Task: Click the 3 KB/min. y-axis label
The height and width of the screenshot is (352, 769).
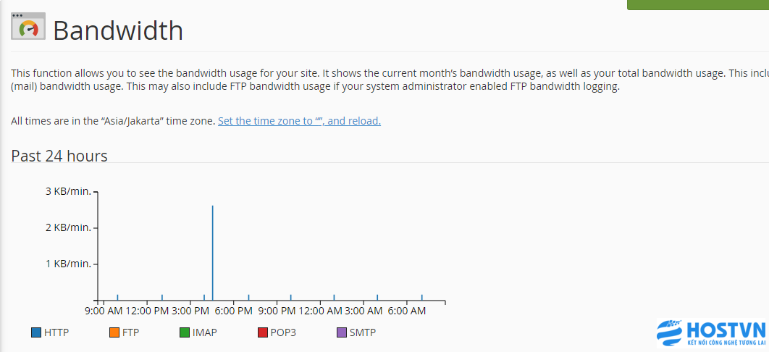Action: point(69,191)
